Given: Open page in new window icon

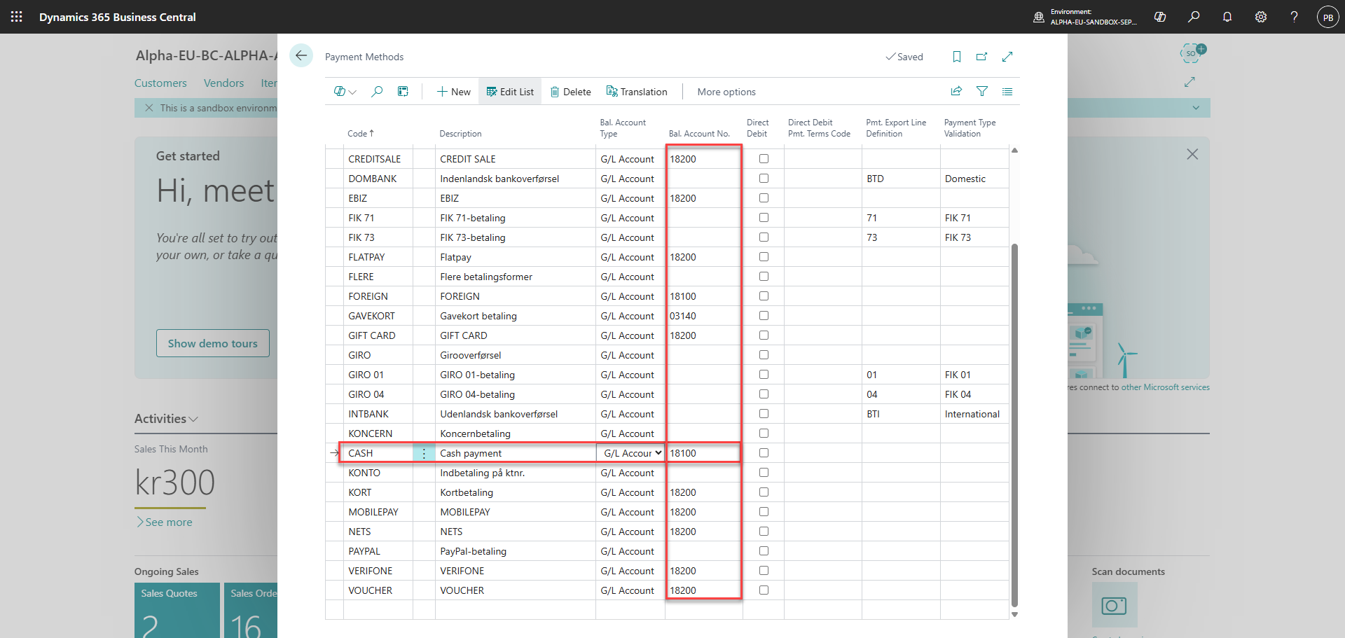Looking at the screenshot, I should [982, 57].
